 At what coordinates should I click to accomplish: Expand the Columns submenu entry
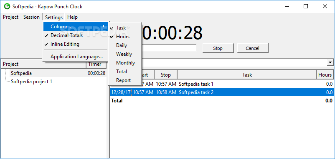[76, 27]
